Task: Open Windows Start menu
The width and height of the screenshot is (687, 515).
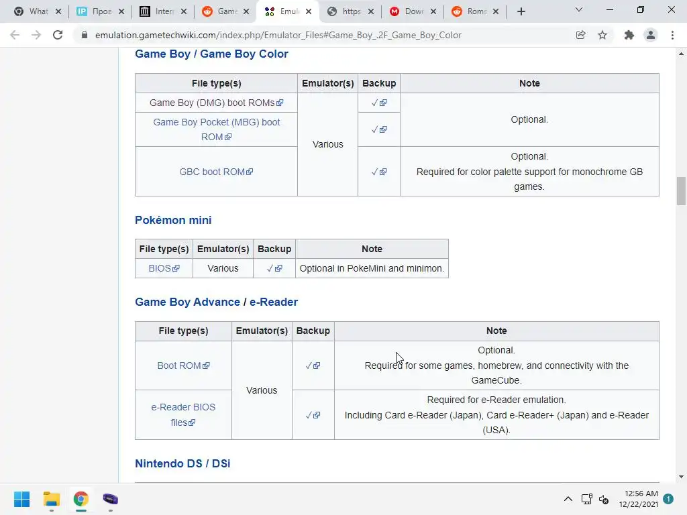Action: pos(21,499)
